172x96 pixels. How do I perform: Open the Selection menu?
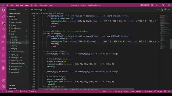[19, 5]
